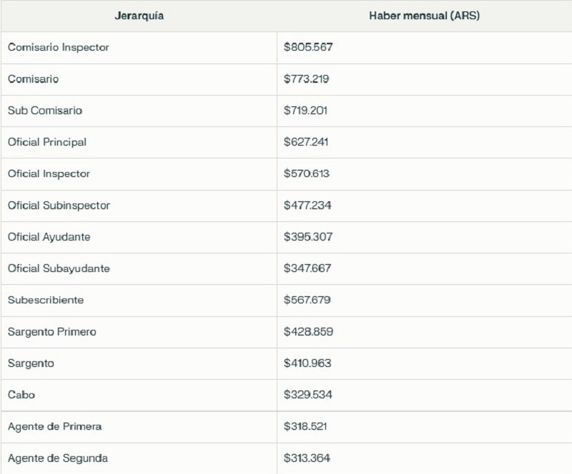Click the Agente de Segunda label
The image size is (572, 474).
click(x=58, y=458)
